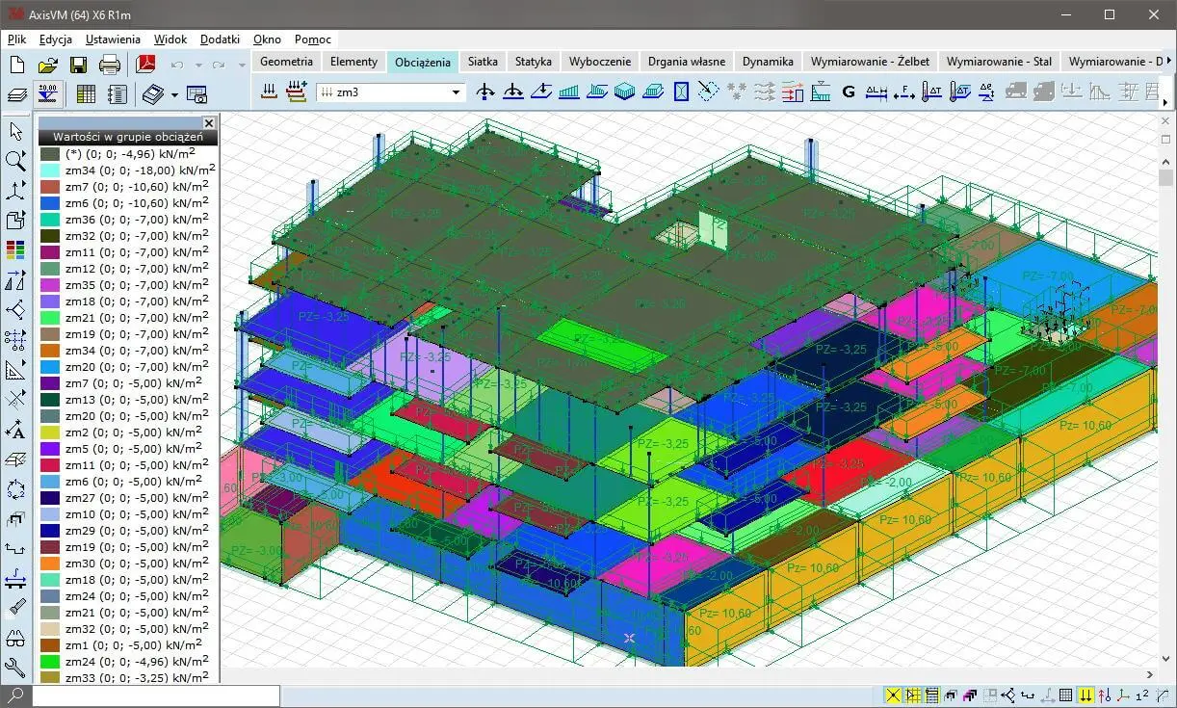Toggle the numbering 1² button in status bar

point(1142,695)
